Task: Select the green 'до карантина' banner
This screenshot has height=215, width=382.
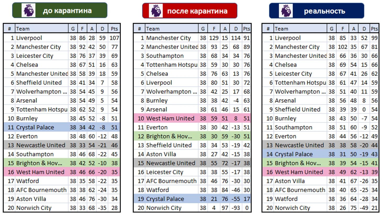Action: pyautogui.click(x=60, y=10)
